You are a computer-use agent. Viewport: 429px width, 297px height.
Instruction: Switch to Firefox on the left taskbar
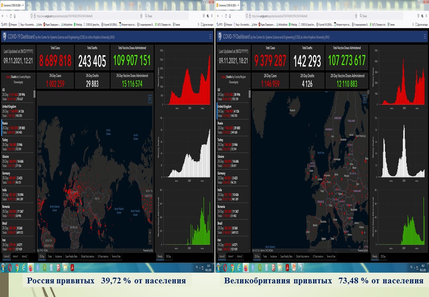(x=31, y=268)
